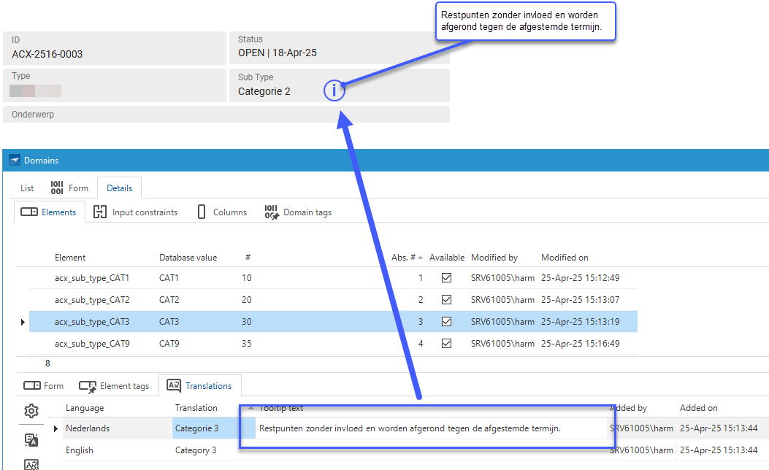Uncheck Available for acx_sub_type_CAT9
The height and width of the screenshot is (470, 769).
[446, 344]
